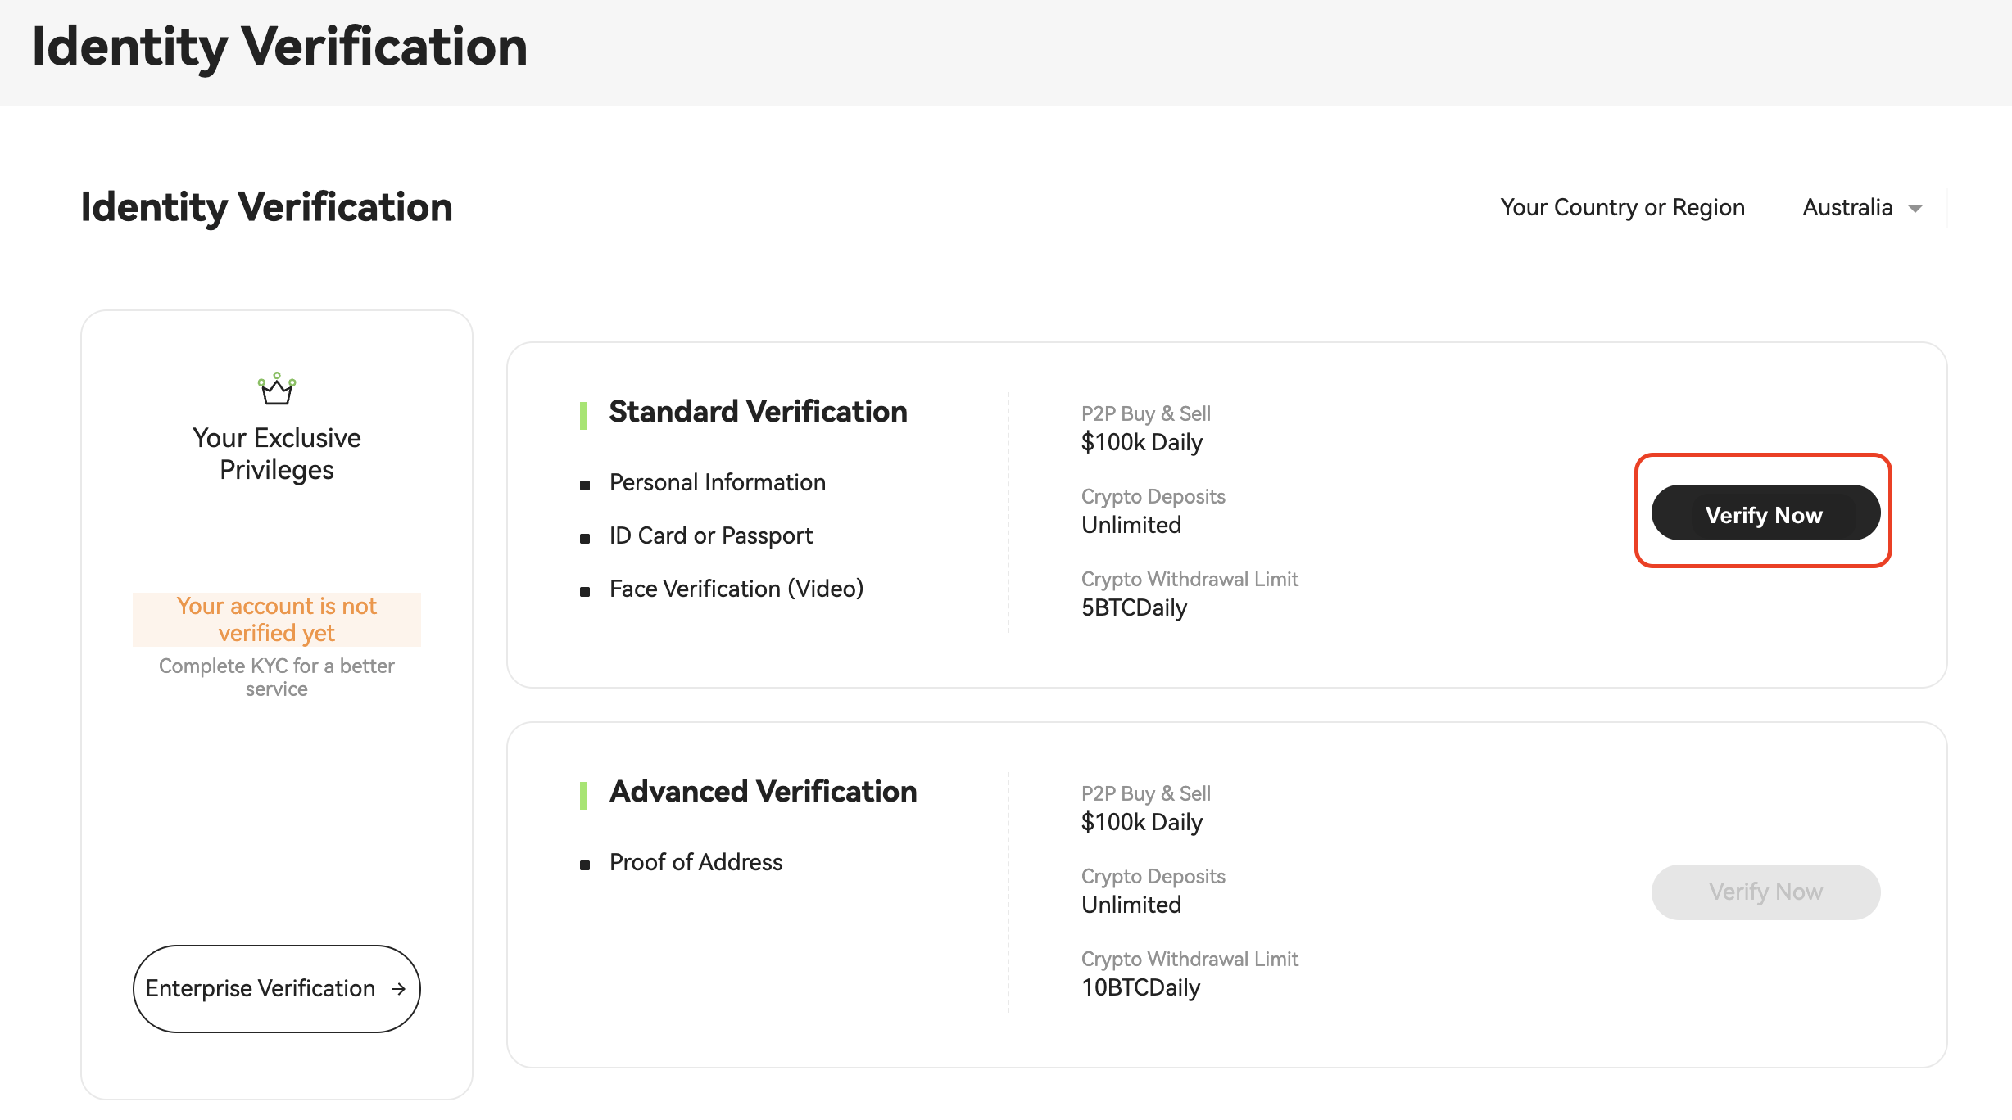
Task: Click the green bar beside Standard Verification
Action: click(583, 415)
